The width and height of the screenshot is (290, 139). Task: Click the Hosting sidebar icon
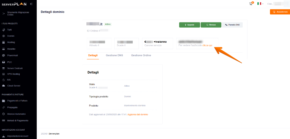point(4,42)
